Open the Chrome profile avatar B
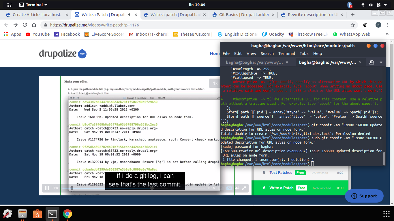Viewport: 394px width, 221px height. [378, 25]
